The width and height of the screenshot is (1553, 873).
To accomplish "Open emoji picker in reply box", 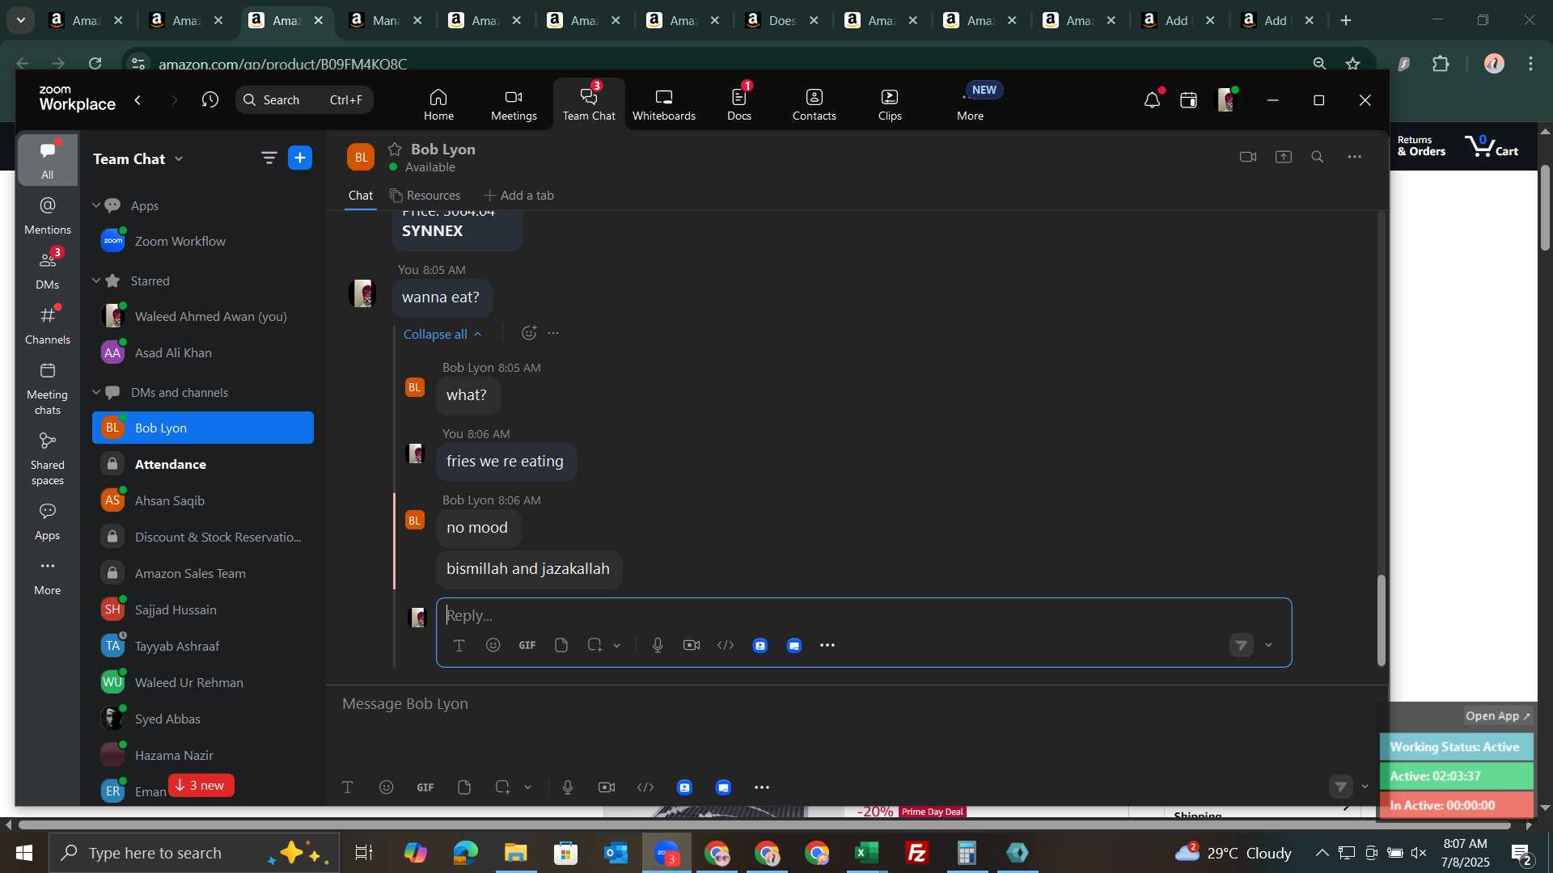I will tap(493, 645).
